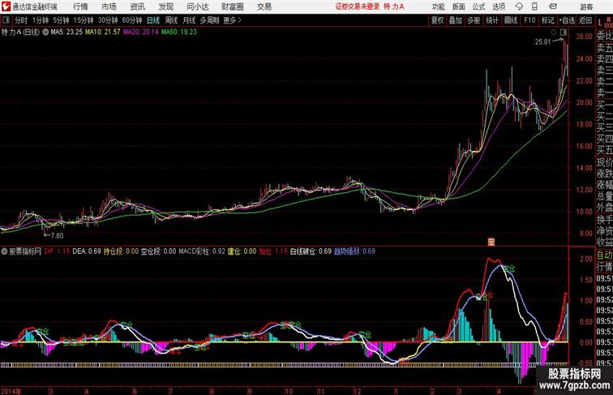Open the 选项 menu
The image size is (613, 395).
[x=499, y=6]
